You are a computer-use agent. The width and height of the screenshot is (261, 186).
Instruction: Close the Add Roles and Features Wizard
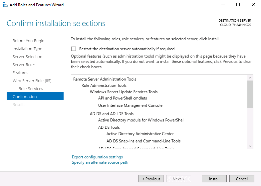(253, 5)
